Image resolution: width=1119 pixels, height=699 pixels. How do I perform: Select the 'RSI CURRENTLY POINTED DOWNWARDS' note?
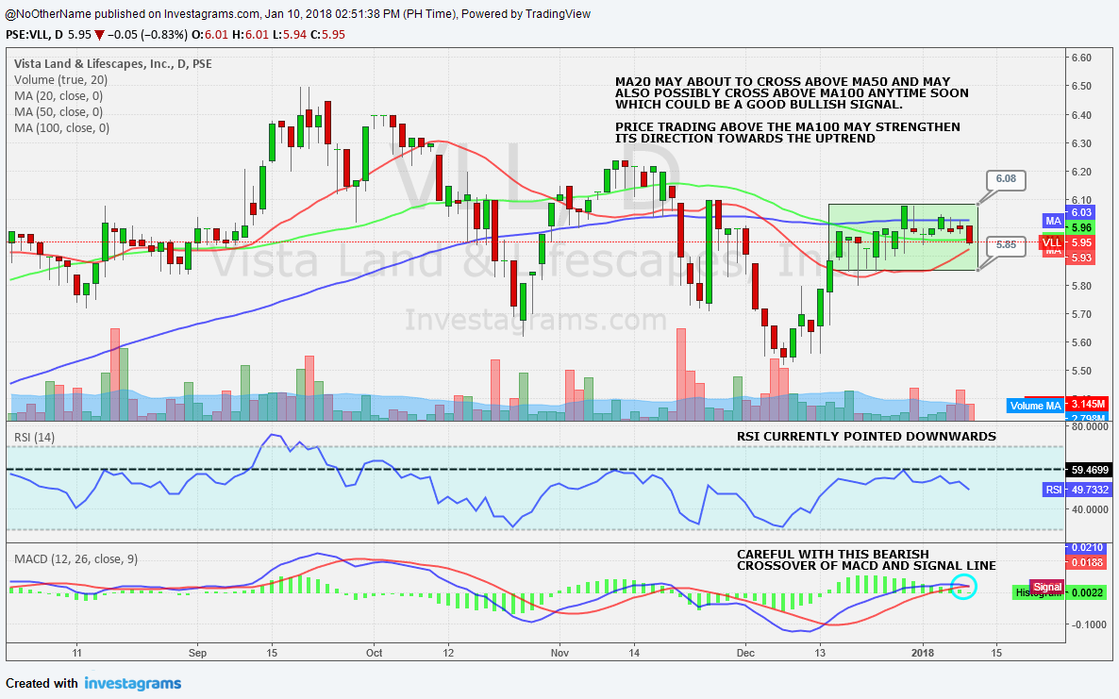coord(866,437)
